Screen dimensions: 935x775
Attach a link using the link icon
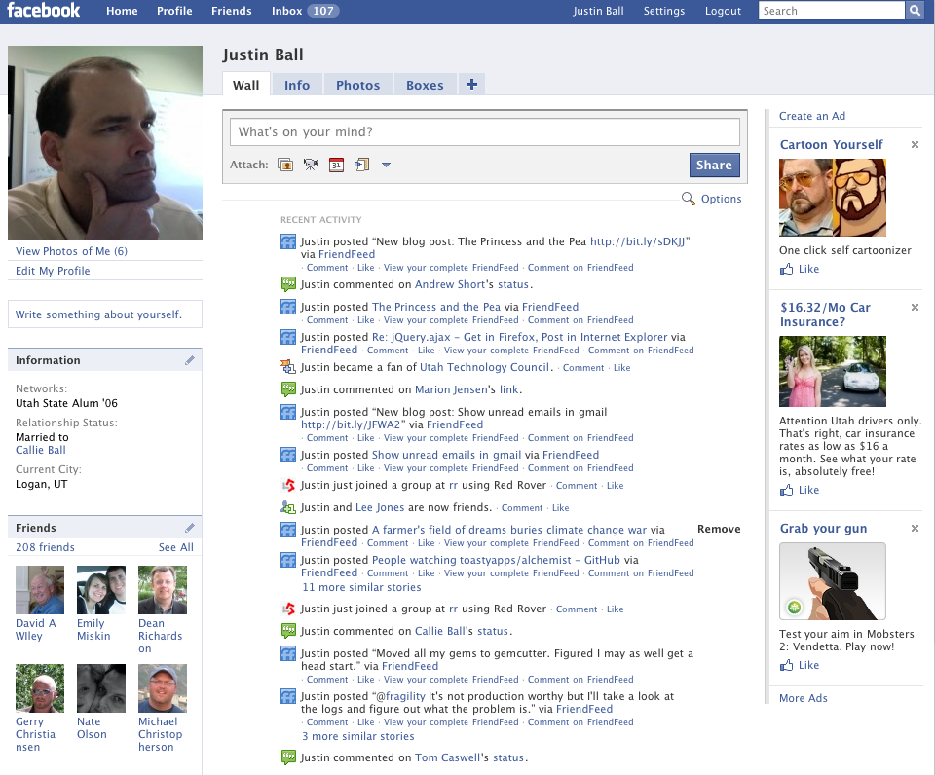point(362,165)
